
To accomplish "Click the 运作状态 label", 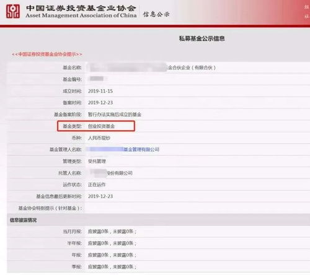I will [73, 185].
